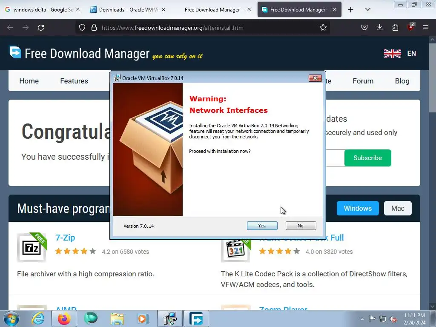
Task: Click the 7-Zip program icon
Action: click(x=32, y=247)
